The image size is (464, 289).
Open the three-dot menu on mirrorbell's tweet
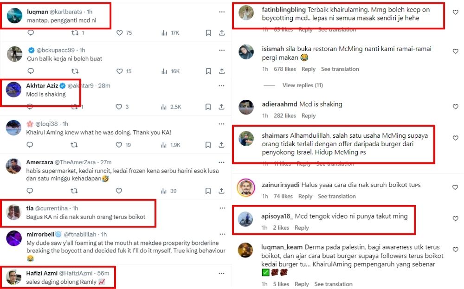(x=222, y=234)
